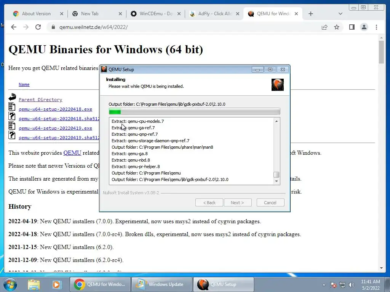This screenshot has height=292, width=390.
Task: Click the Parent Directory back-arrow icon
Action: 12,97
